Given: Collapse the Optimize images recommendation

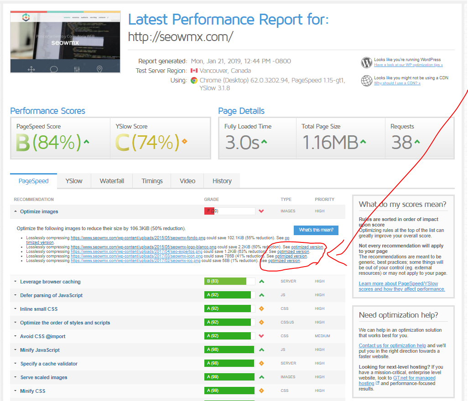Looking at the screenshot, I should (x=39, y=211).
